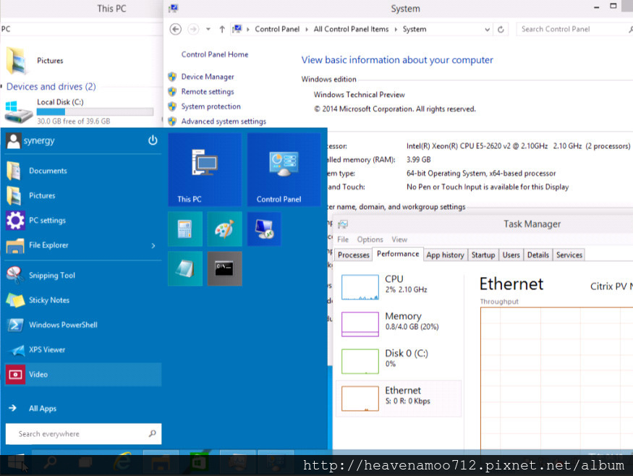The height and width of the screenshot is (476, 633).
Task: Refresh the System control panel page
Action: point(501,29)
